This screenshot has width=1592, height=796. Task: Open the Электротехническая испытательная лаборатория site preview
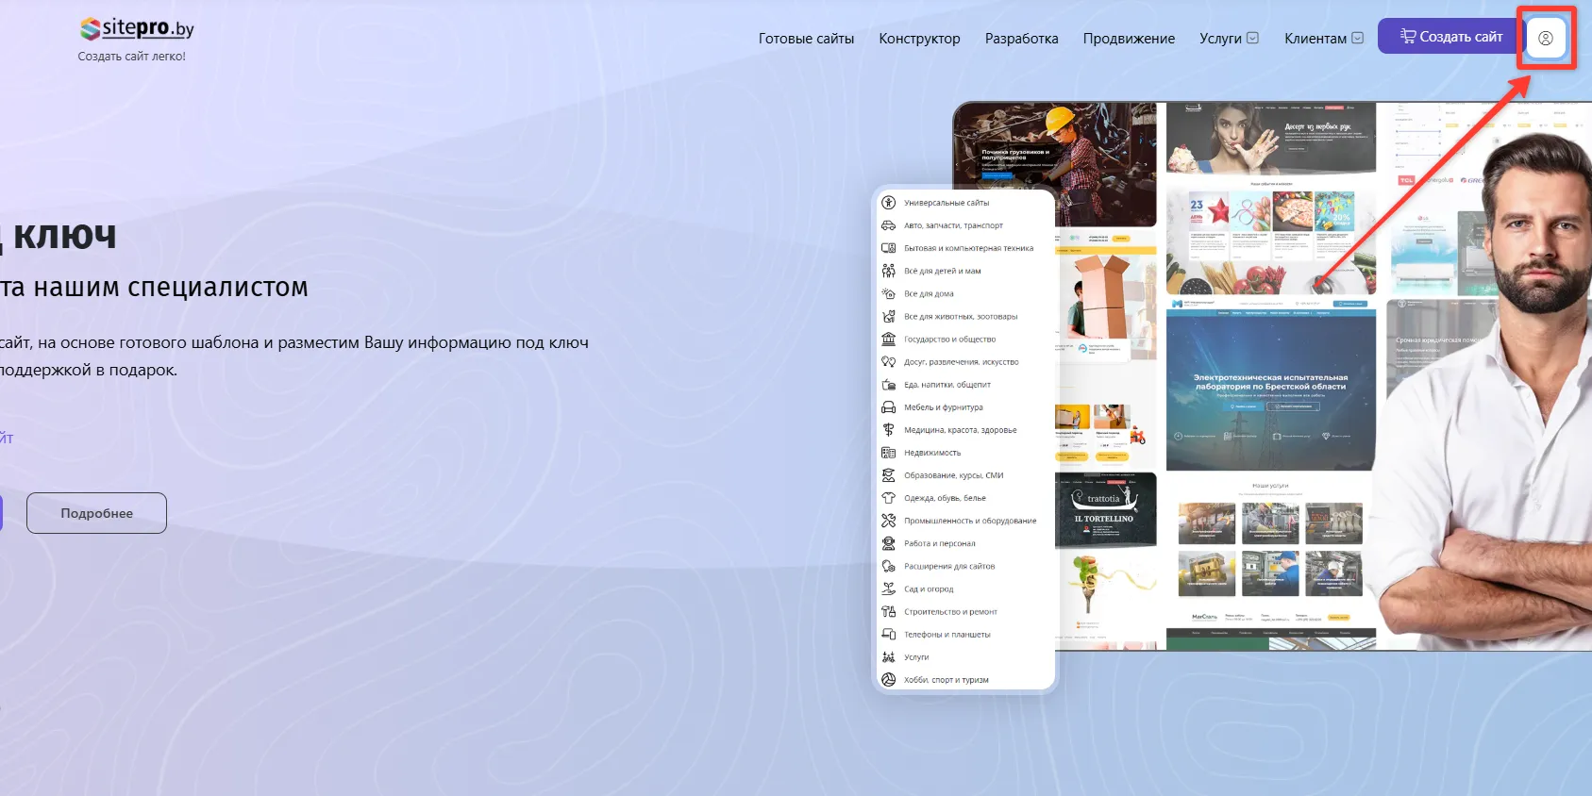(1269, 387)
